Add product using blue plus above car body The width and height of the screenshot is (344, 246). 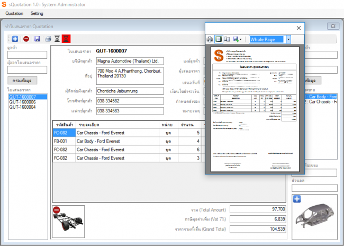297,199
